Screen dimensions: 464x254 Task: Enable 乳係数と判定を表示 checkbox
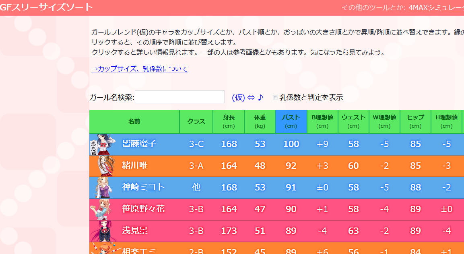275,98
